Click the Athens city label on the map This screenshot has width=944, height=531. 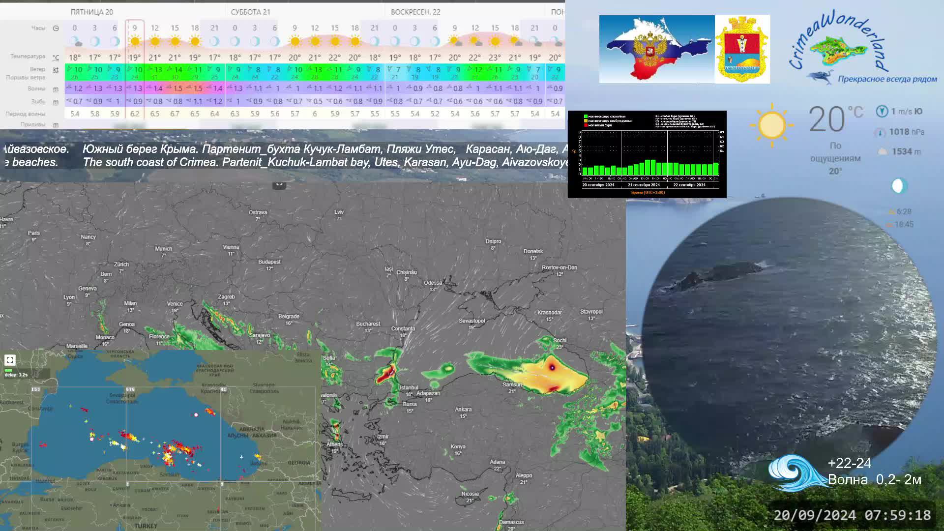pos(334,444)
